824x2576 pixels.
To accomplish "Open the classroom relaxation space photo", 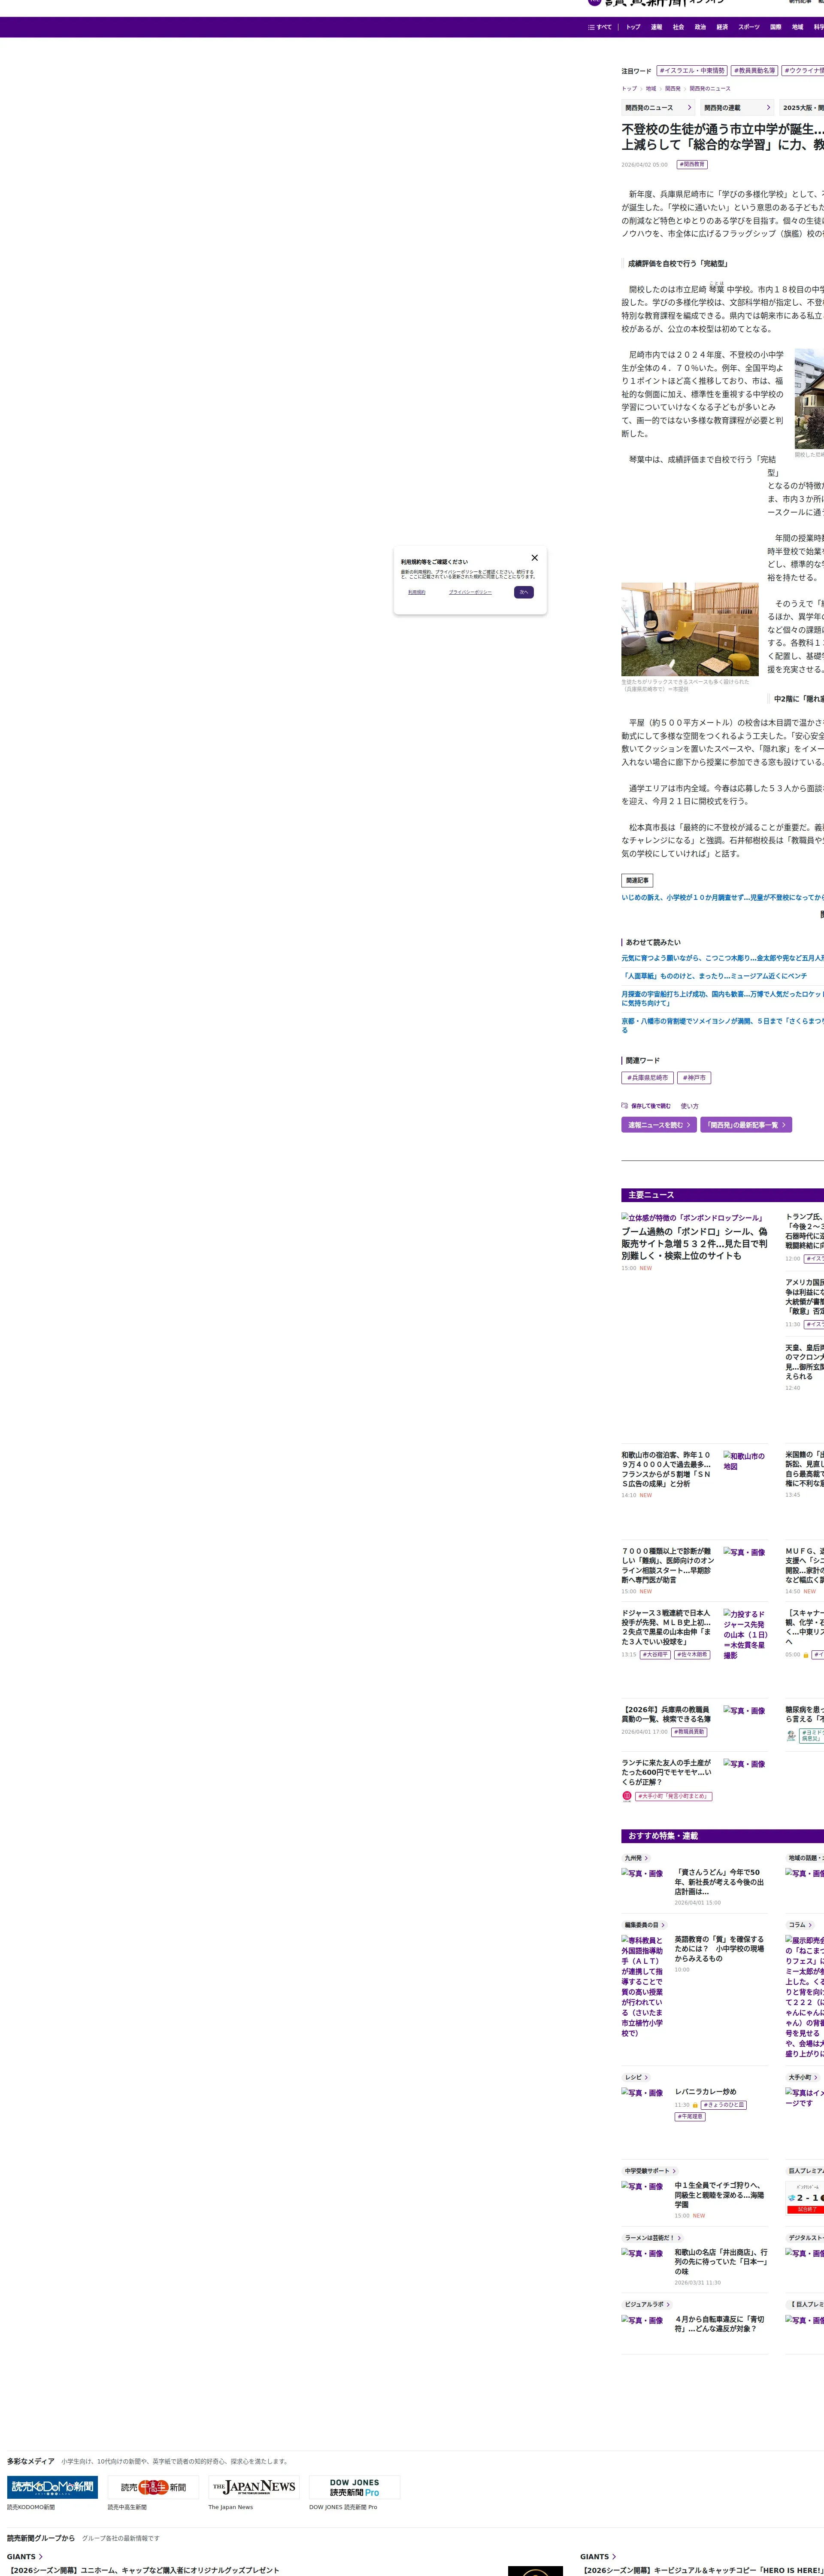I will tap(690, 629).
